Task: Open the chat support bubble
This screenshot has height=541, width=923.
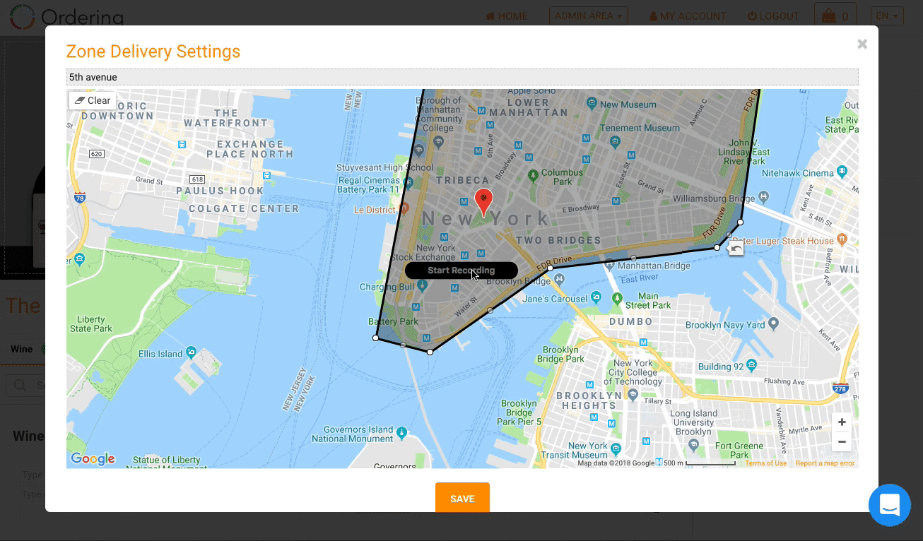Action: point(889,505)
